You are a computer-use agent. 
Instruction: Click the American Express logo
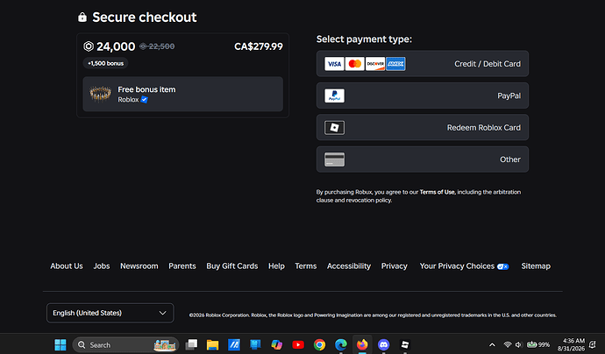pyautogui.click(x=395, y=64)
